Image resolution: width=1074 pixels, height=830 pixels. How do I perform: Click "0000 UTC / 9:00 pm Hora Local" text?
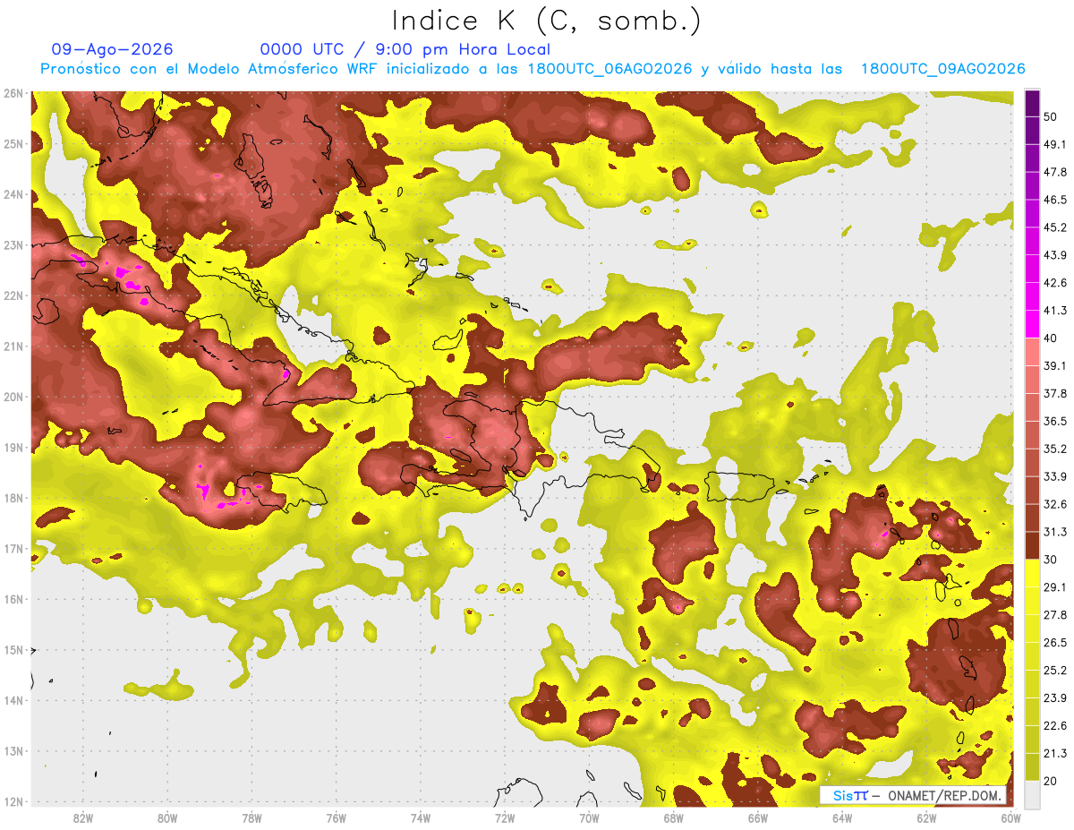tap(405, 50)
